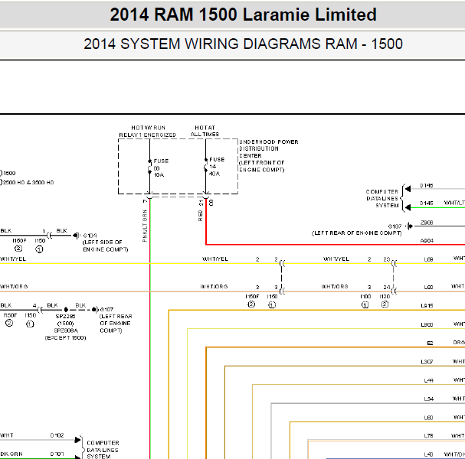Viewport: 465px width, 459px height.
Task: Click the 'E2' circuit label
Action: point(430,343)
